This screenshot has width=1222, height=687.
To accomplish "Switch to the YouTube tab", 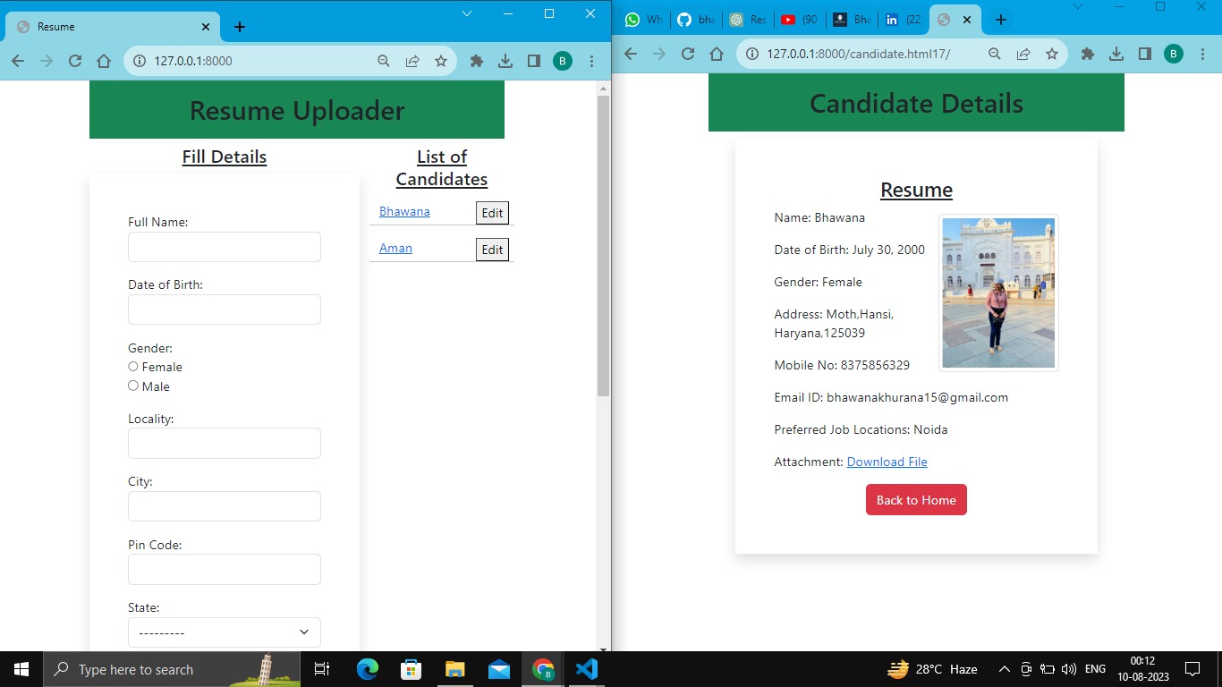I will click(x=799, y=20).
